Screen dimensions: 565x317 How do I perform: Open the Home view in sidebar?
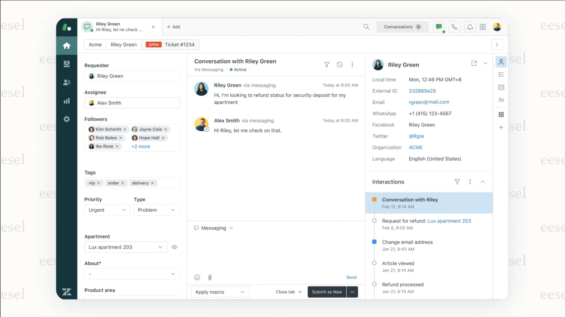coord(67,45)
